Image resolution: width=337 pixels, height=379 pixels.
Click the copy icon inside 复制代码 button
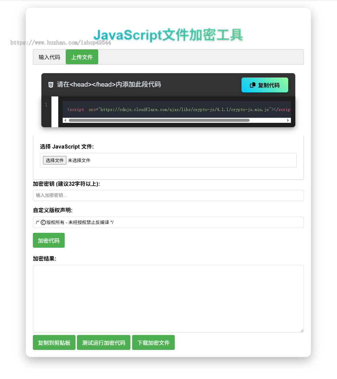point(253,85)
